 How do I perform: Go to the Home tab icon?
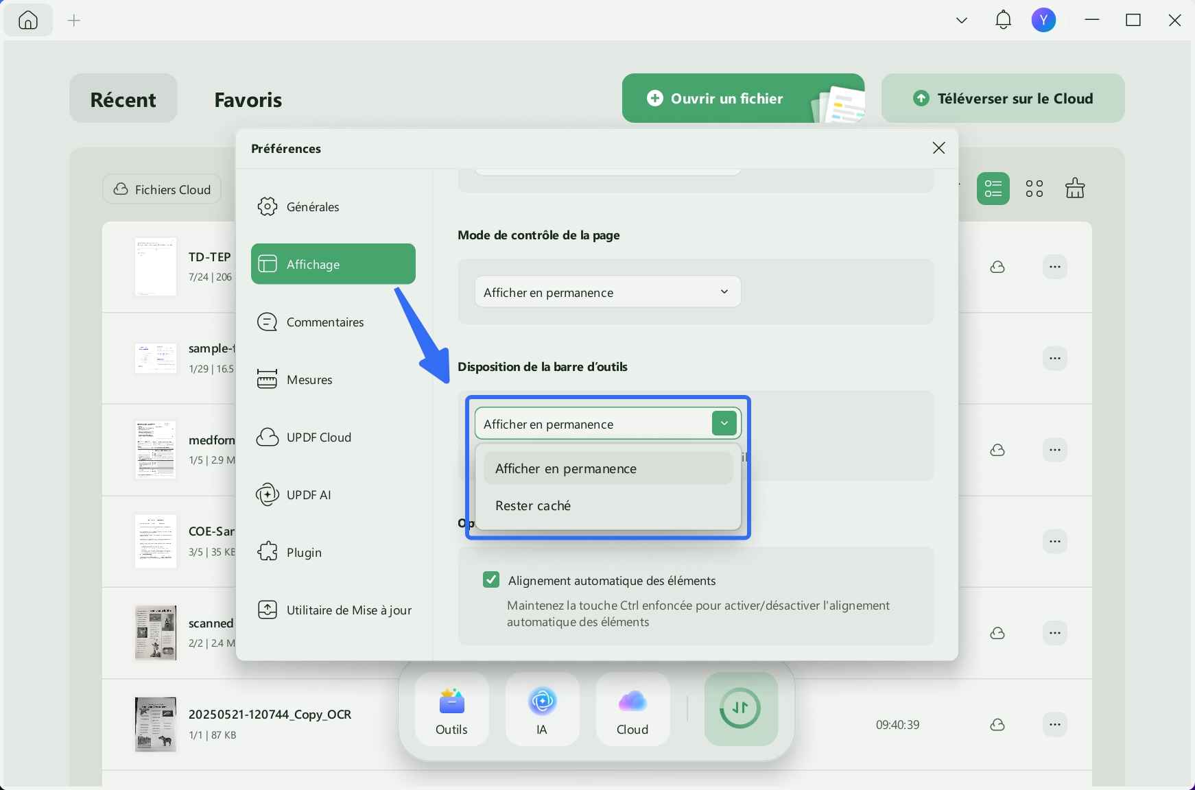coord(28,21)
